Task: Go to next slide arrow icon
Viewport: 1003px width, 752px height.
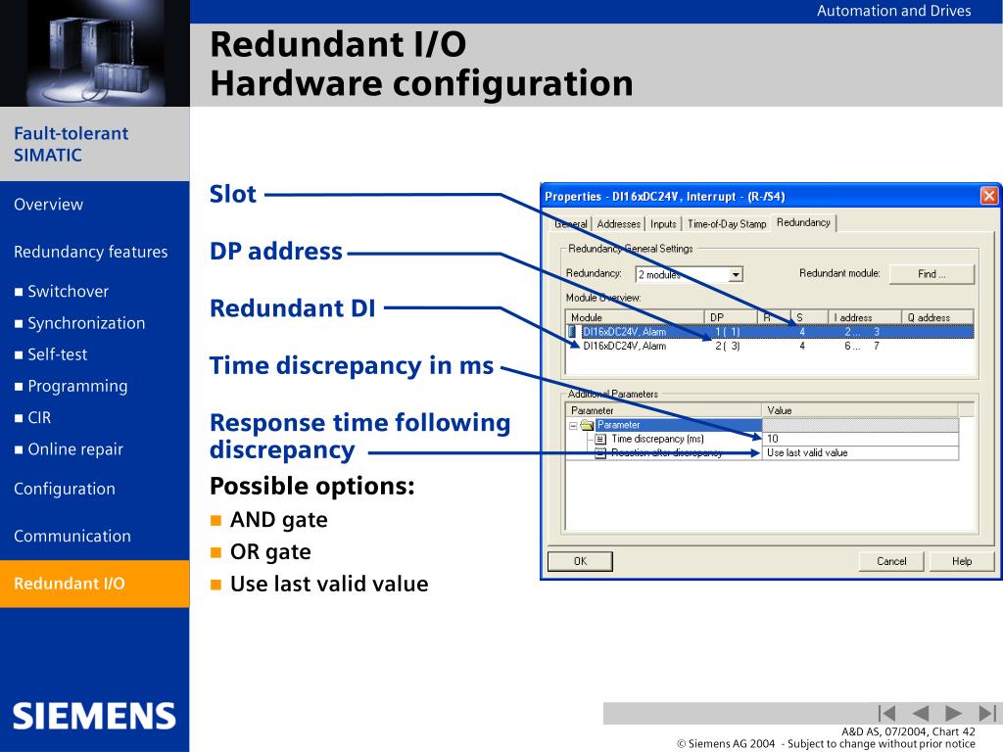Action: pos(953,713)
